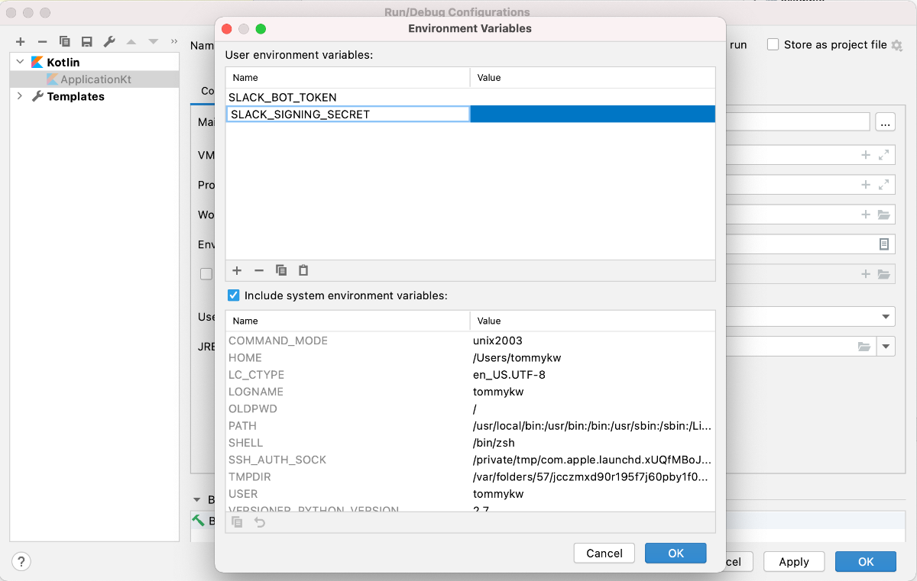The width and height of the screenshot is (917, 581).
Task: Expand Program arguments field editor
Action: [883, 185]
